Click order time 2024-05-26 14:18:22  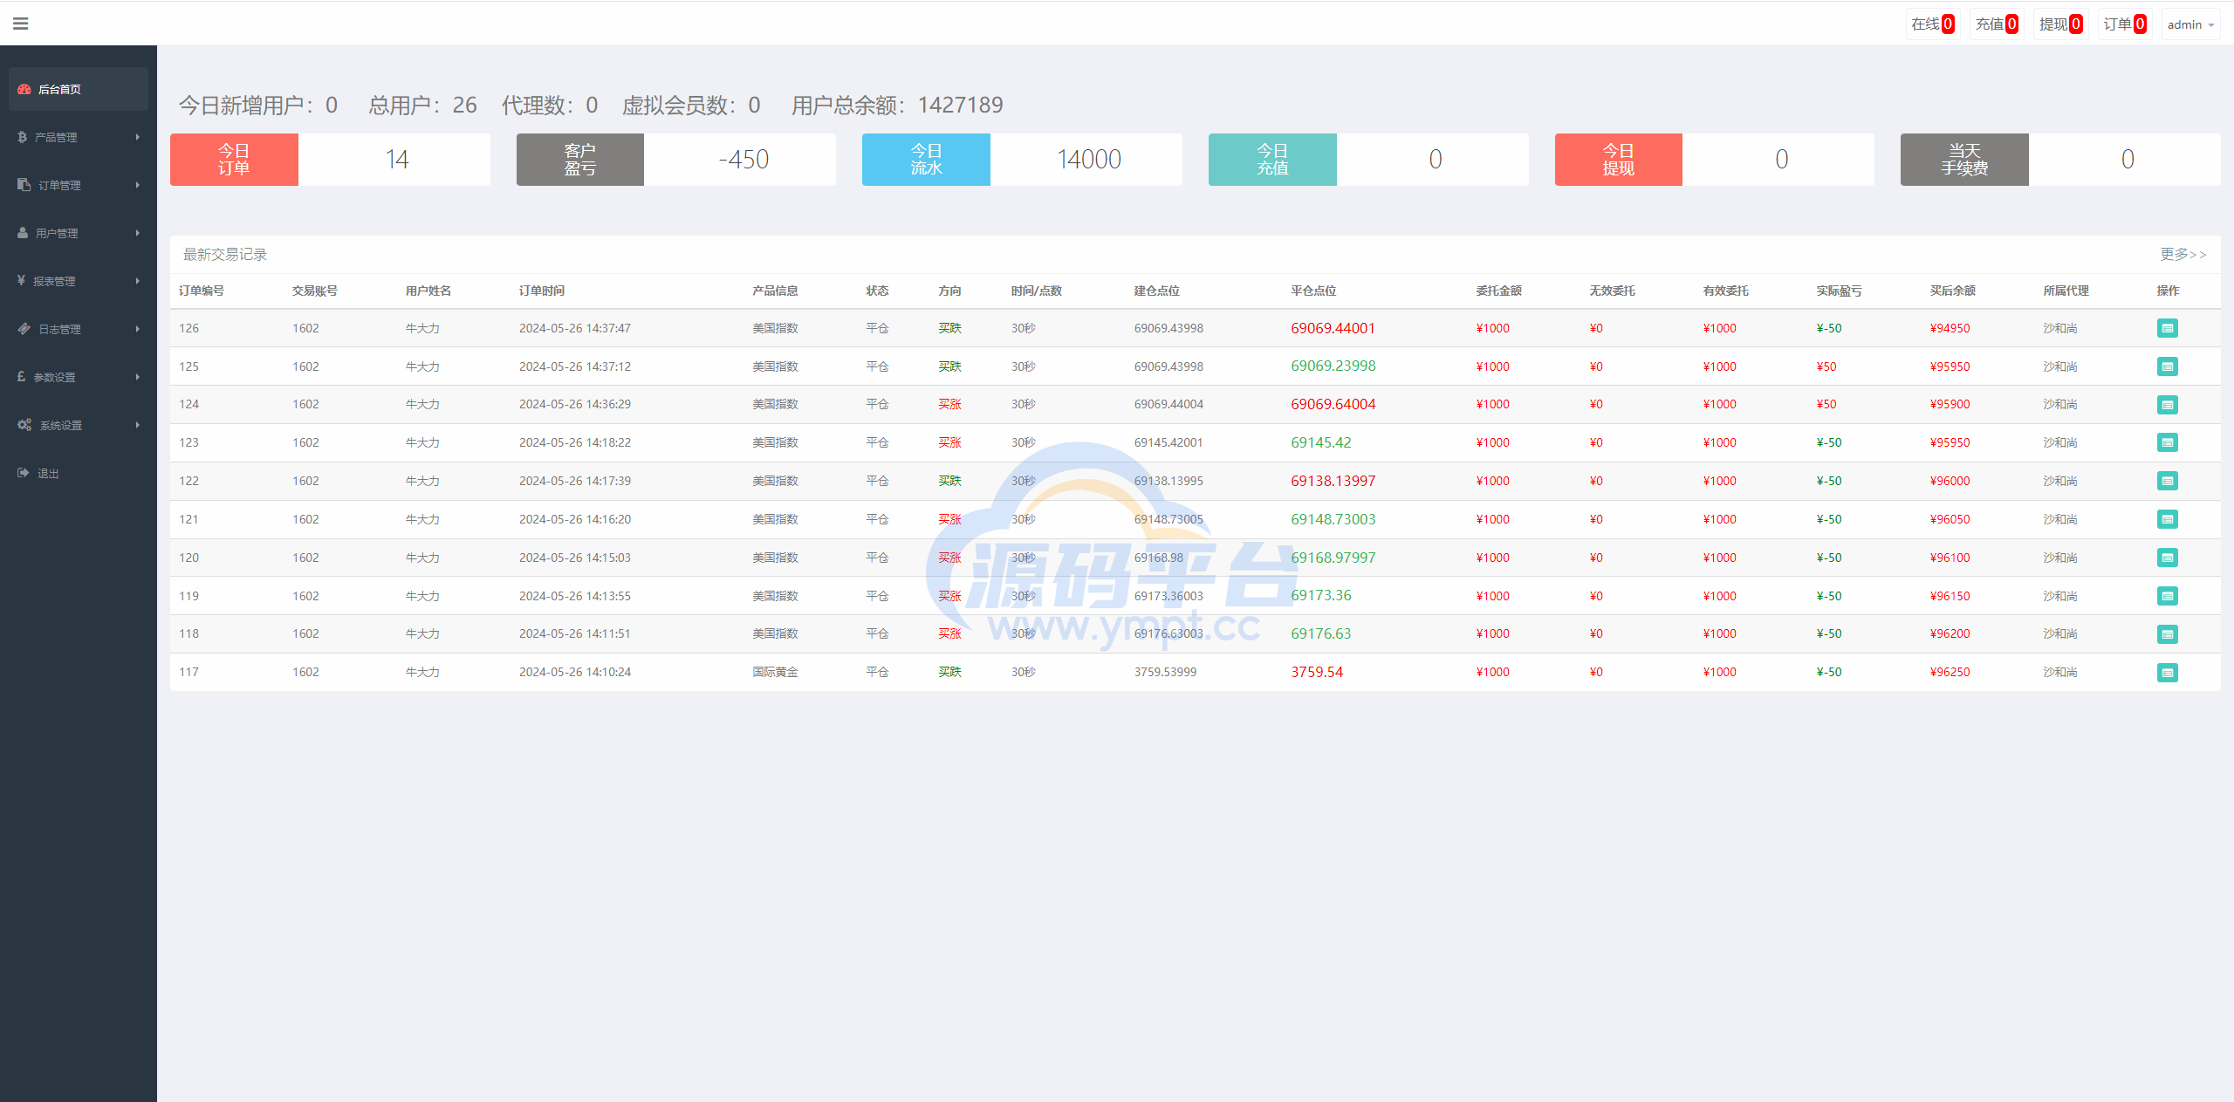point(575,442)
